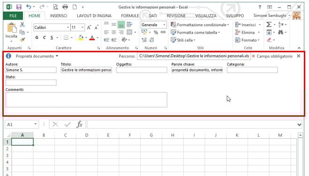Undo the last action
Screen dimensions: 309x176
29,7
